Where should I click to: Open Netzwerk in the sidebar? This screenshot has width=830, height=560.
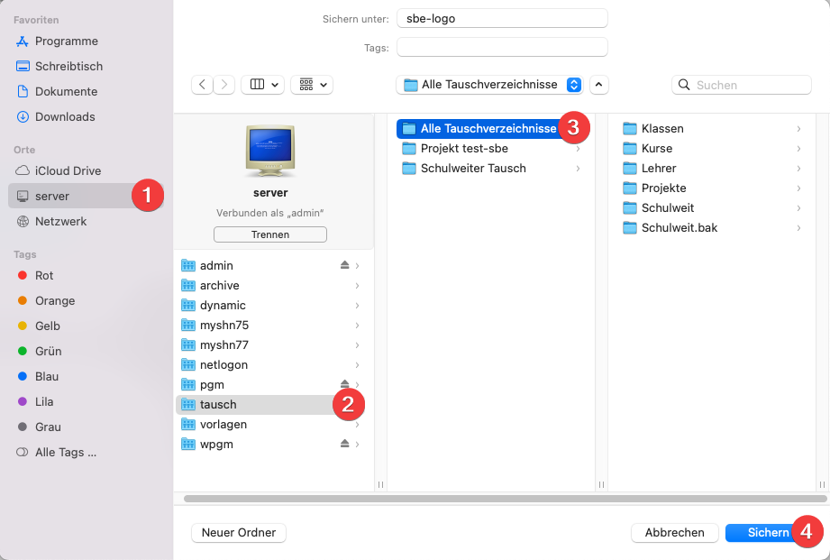click(x=51, y=222)
